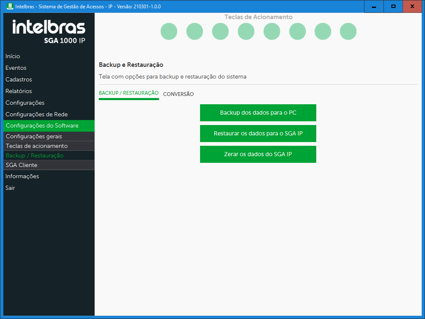Image resolution: width=425 pixels, height=319 pixels.
Task: Open Teclas de acionamento in the sidebar submenu
Action: click(x=37, y=146)
